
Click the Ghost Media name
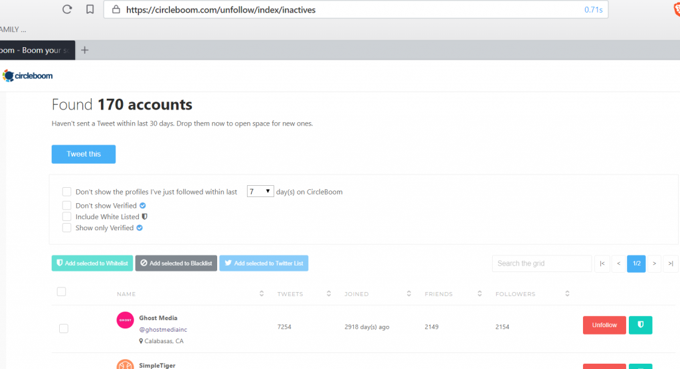[158, 318]
